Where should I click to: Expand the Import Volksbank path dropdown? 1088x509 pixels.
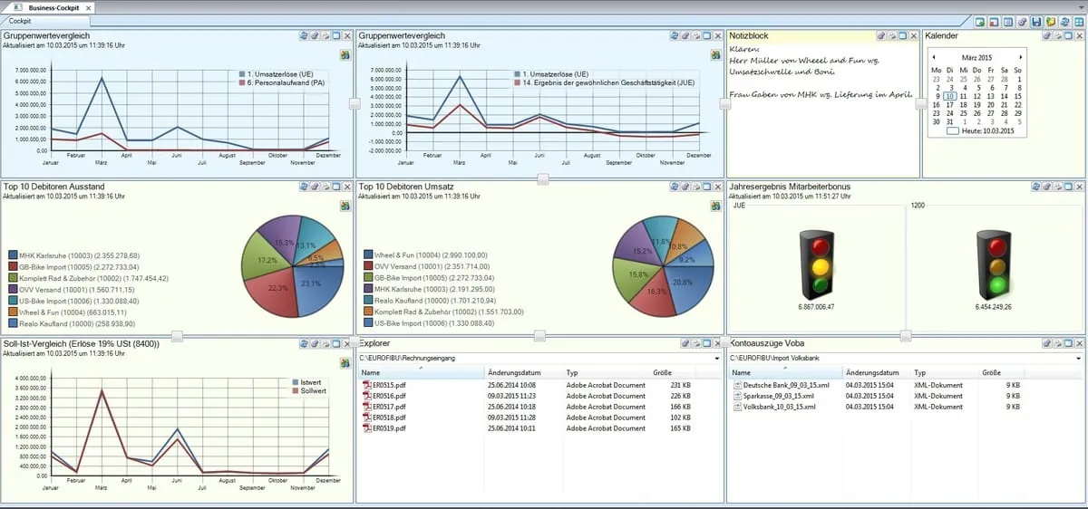tap(1079, 358)
